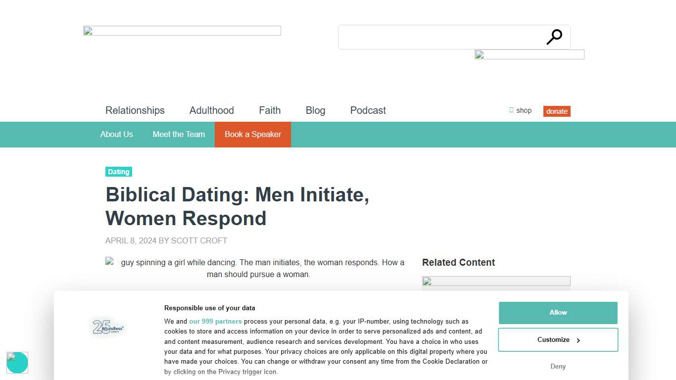The image size is (676, 380).
Task: Click the floating privacy trigger icon
Action: [x=17, y=363]
